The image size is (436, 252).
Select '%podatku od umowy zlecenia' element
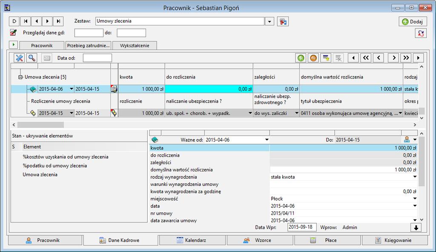pos(55,165)
